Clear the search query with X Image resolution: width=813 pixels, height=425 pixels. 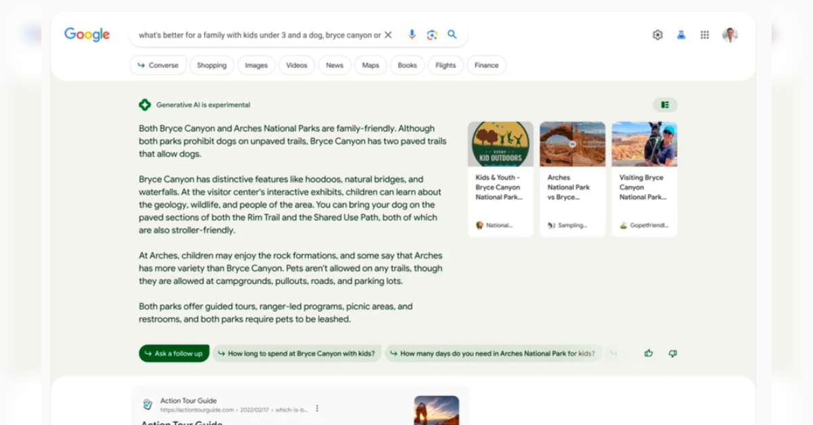click(388, 35)
